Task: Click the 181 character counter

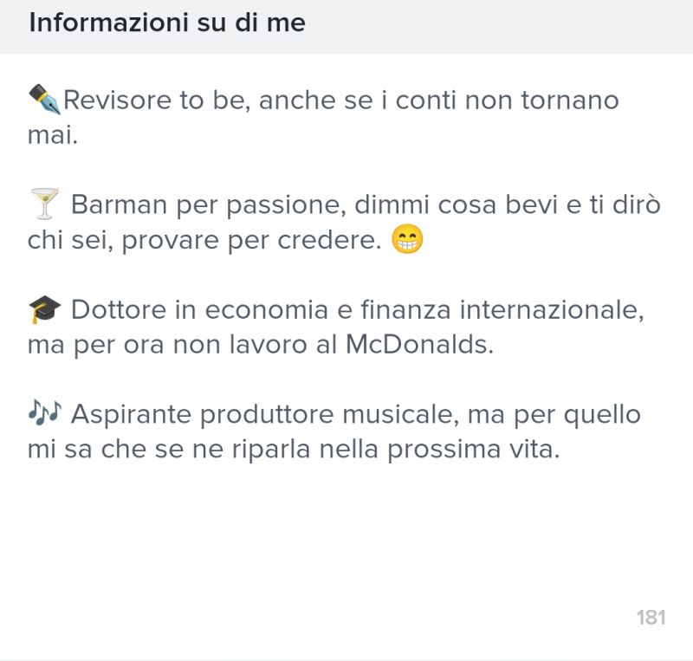Action: tap(651, 617)
